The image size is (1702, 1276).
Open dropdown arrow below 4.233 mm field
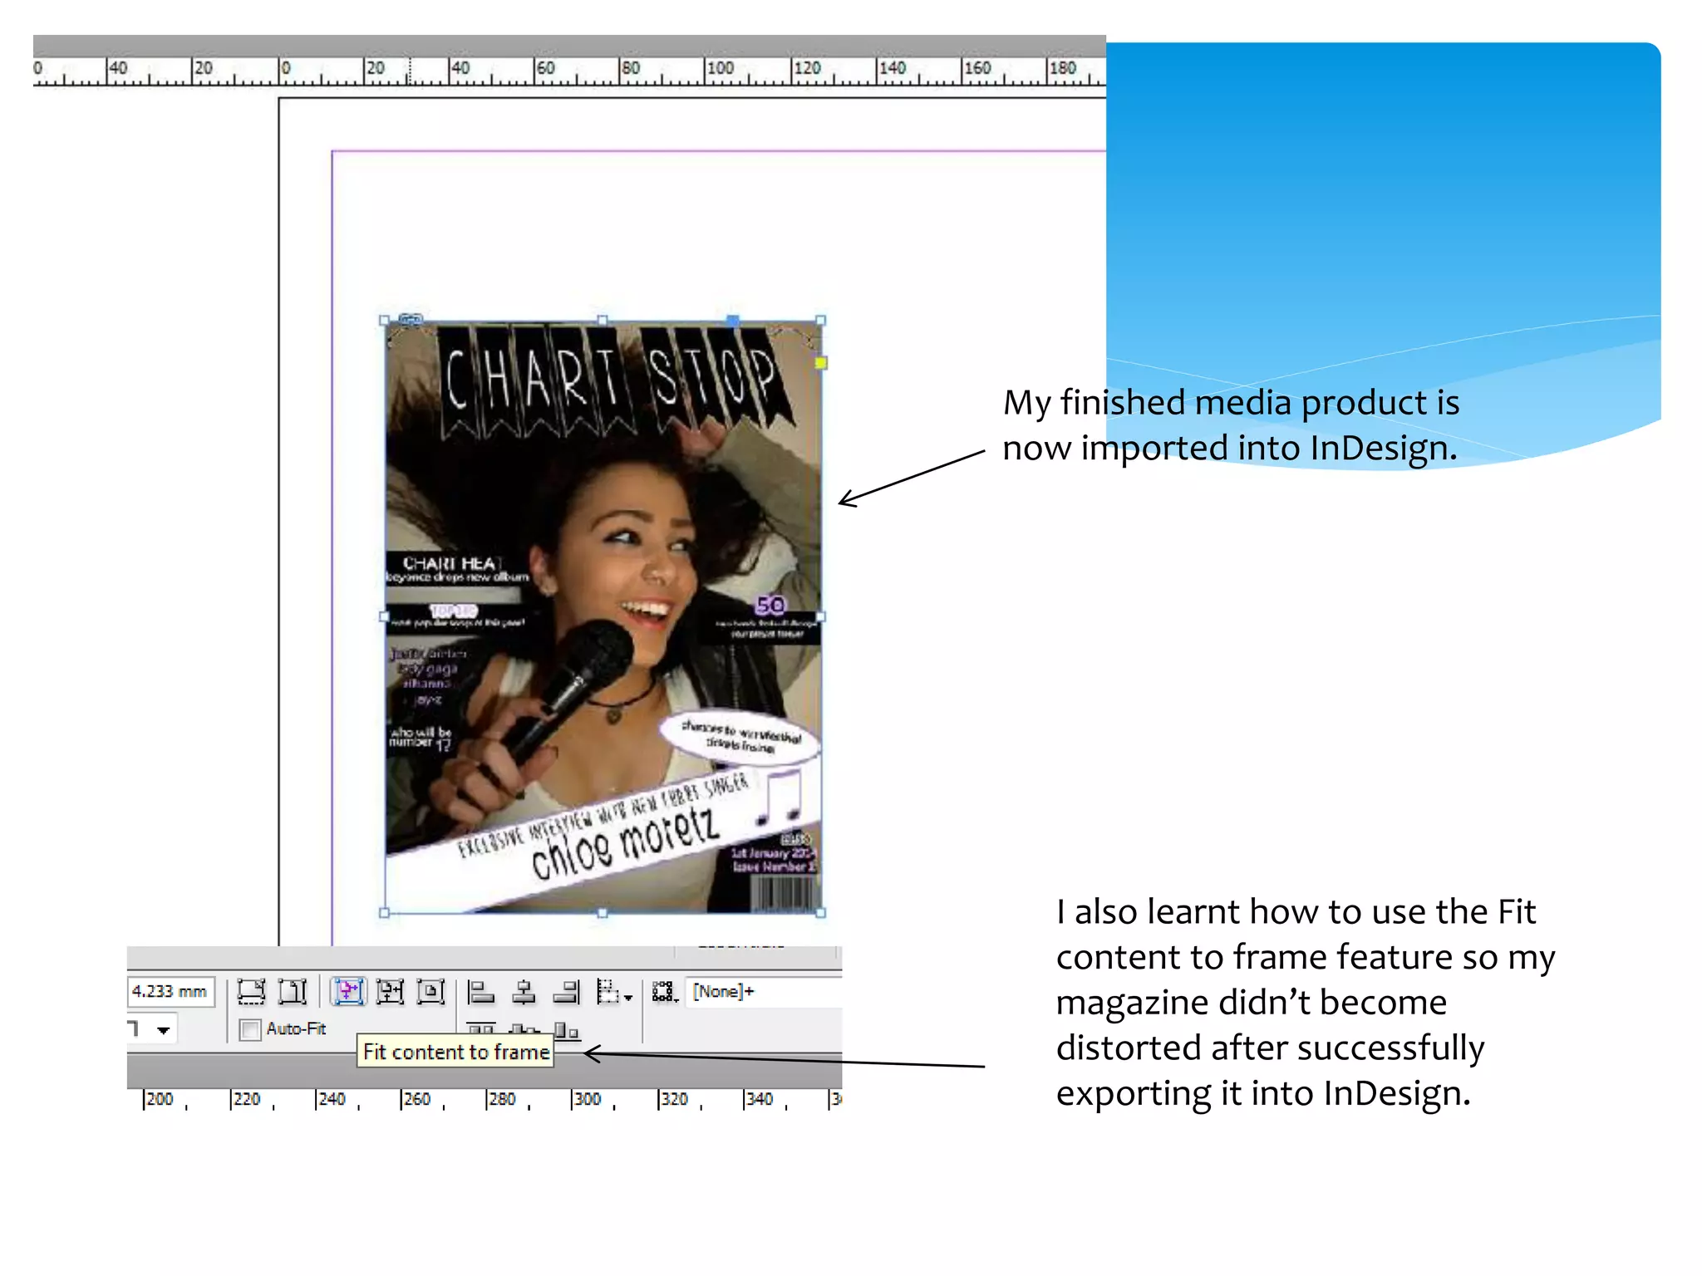164,1030
